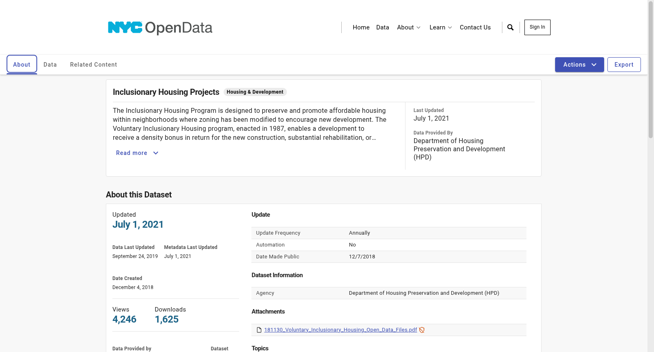Expand the About navigation dropdown
The width and height of the screenshot is (654, 352).
409,27
